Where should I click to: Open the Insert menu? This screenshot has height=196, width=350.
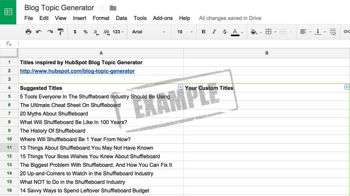pos(79,18)
